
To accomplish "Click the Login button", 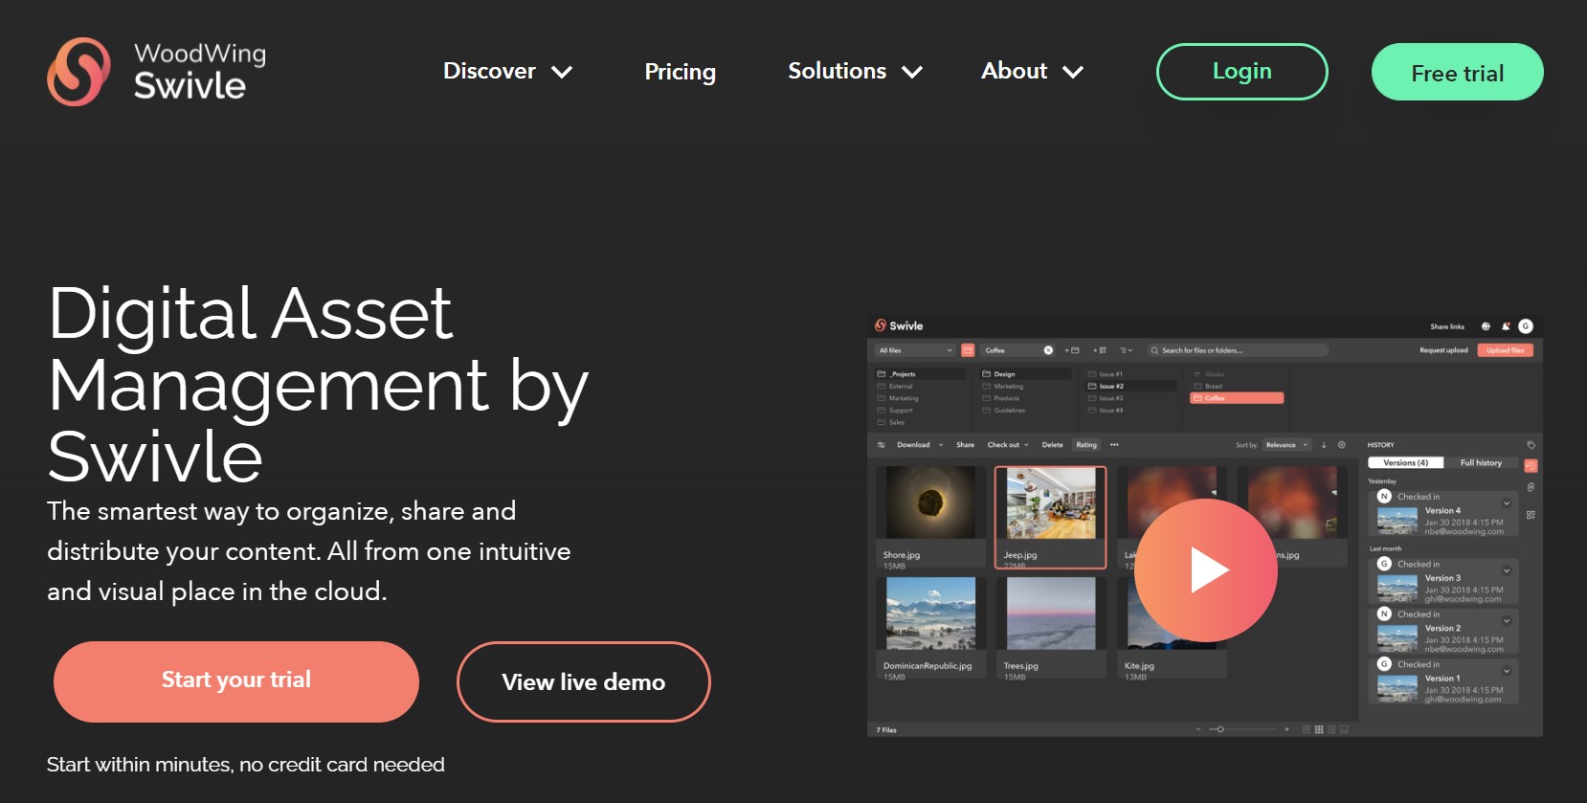I will click(x=1242, y=72).
